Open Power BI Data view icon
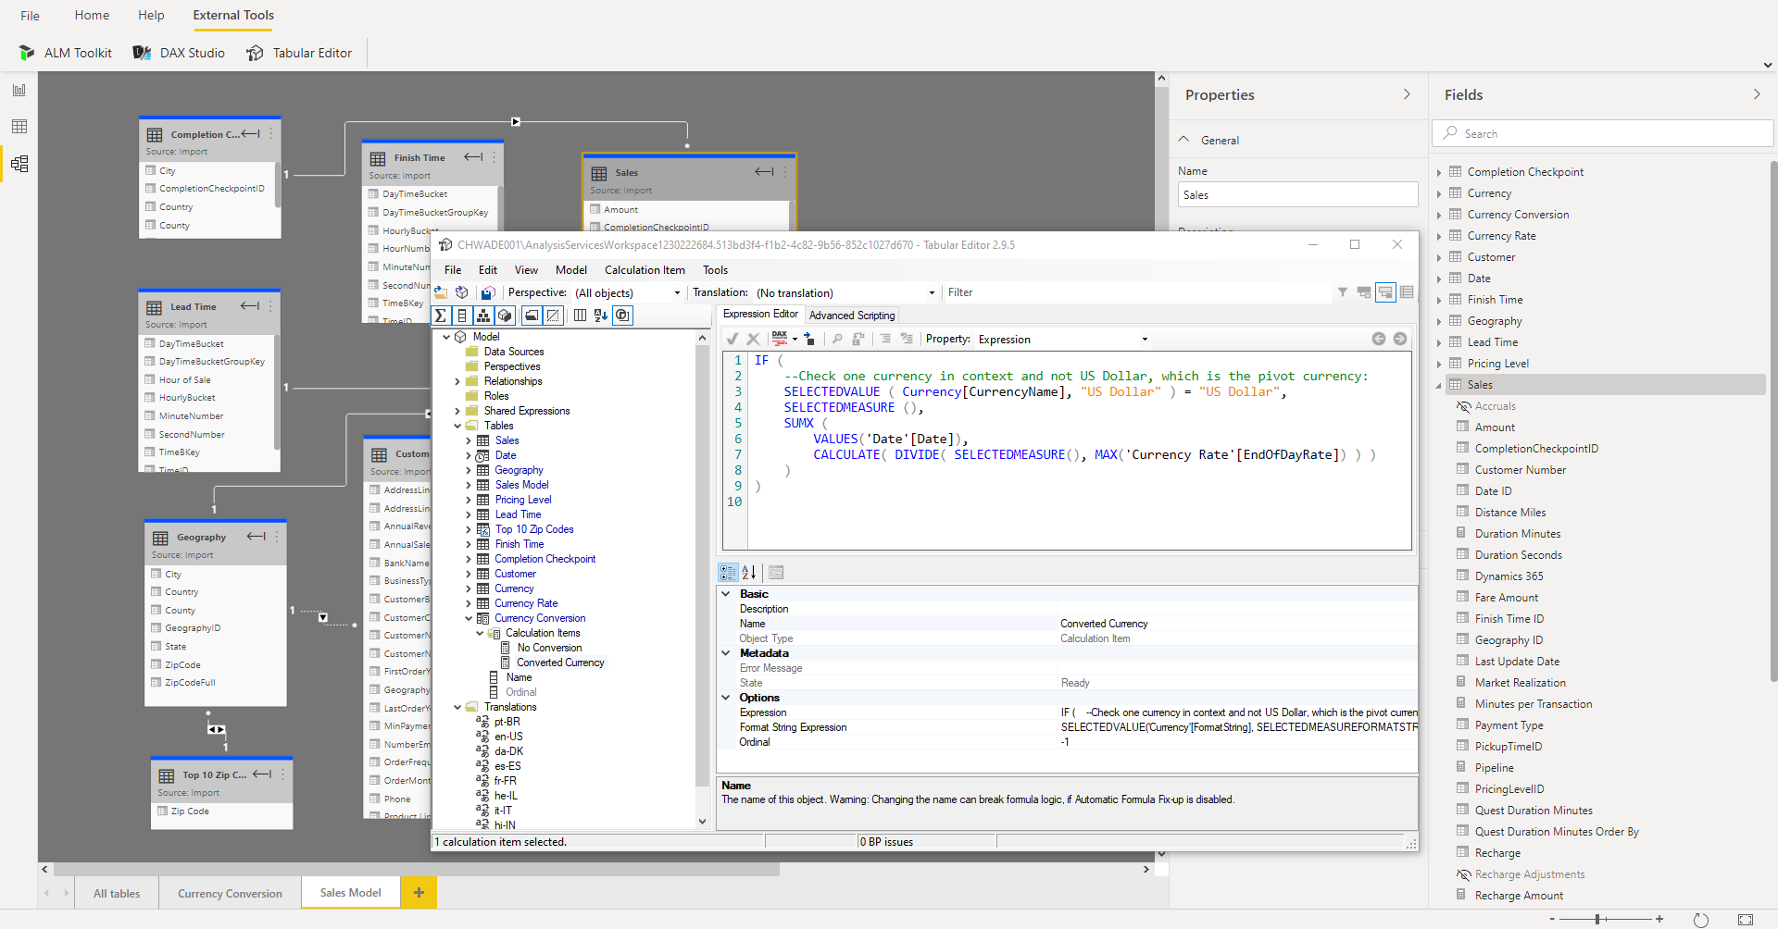 19,127
